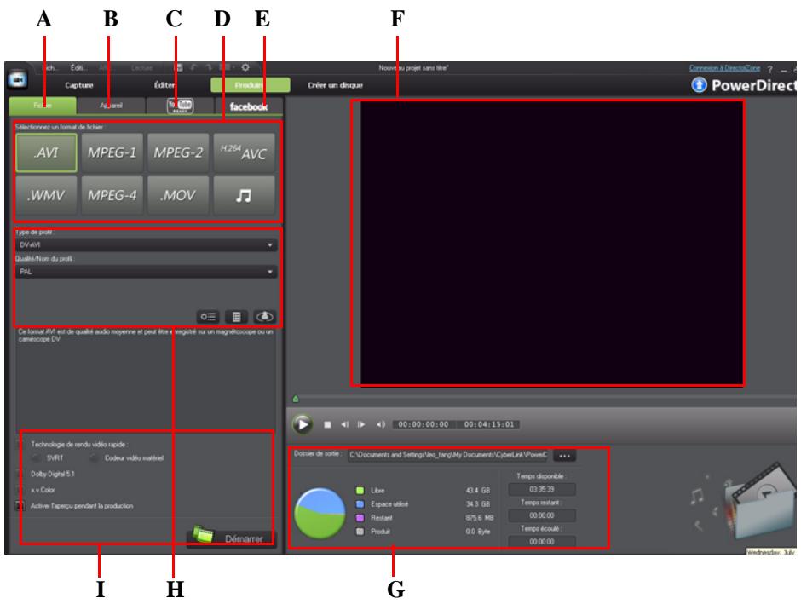Step to the previous frame
Screen dimensions: 801x604
pos(345,425)
